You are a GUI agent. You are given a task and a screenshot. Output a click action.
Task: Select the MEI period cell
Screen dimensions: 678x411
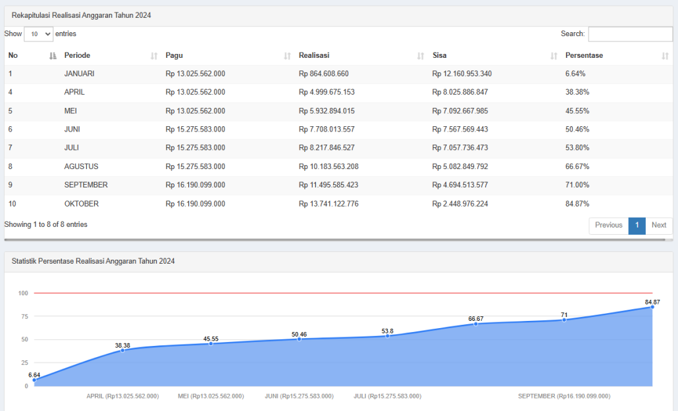click(70, 111)
